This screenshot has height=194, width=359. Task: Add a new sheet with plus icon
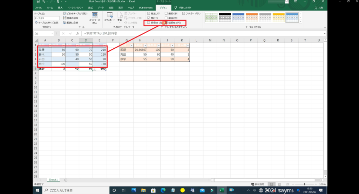tap(66, 180)
